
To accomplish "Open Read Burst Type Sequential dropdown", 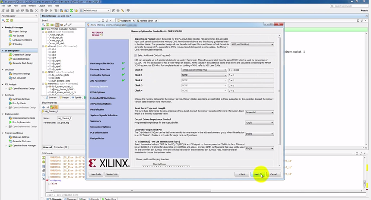I will 259,112.
